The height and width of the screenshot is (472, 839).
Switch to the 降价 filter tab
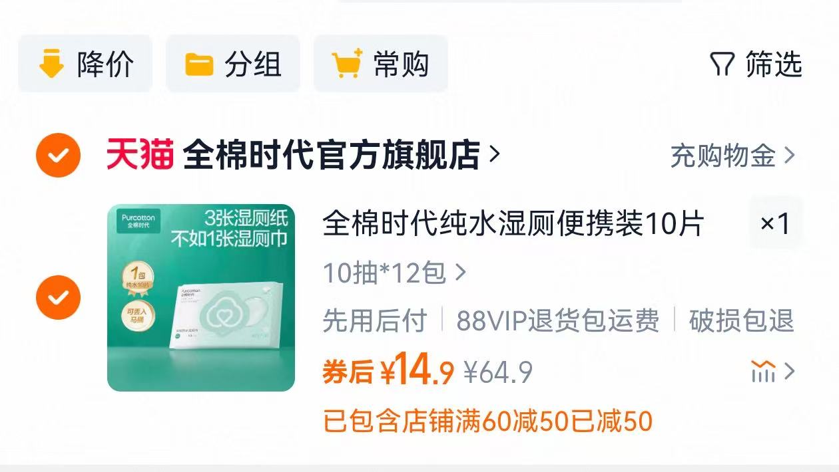tap(85, 64)
